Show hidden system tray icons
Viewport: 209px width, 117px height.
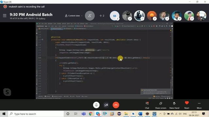pos(160,114)
